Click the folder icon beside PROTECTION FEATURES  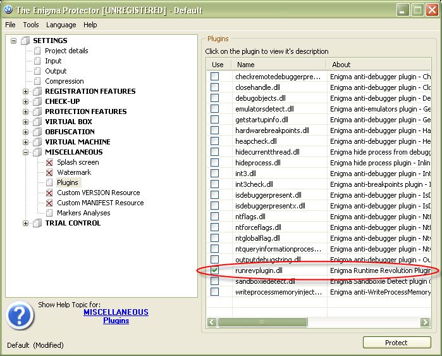click(37, 111)
